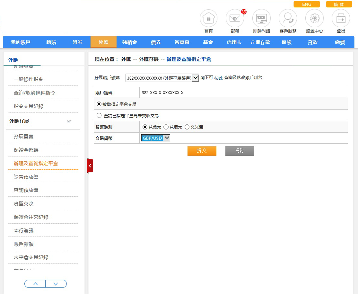Open the 郵箱 mailbox icon
The image size is (358, 294).
[235, 19]
